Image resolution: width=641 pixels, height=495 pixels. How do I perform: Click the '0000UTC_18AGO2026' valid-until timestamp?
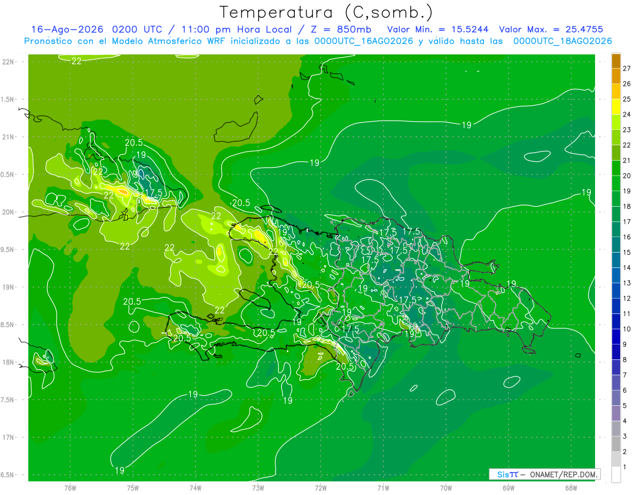(x=562, y=41)
